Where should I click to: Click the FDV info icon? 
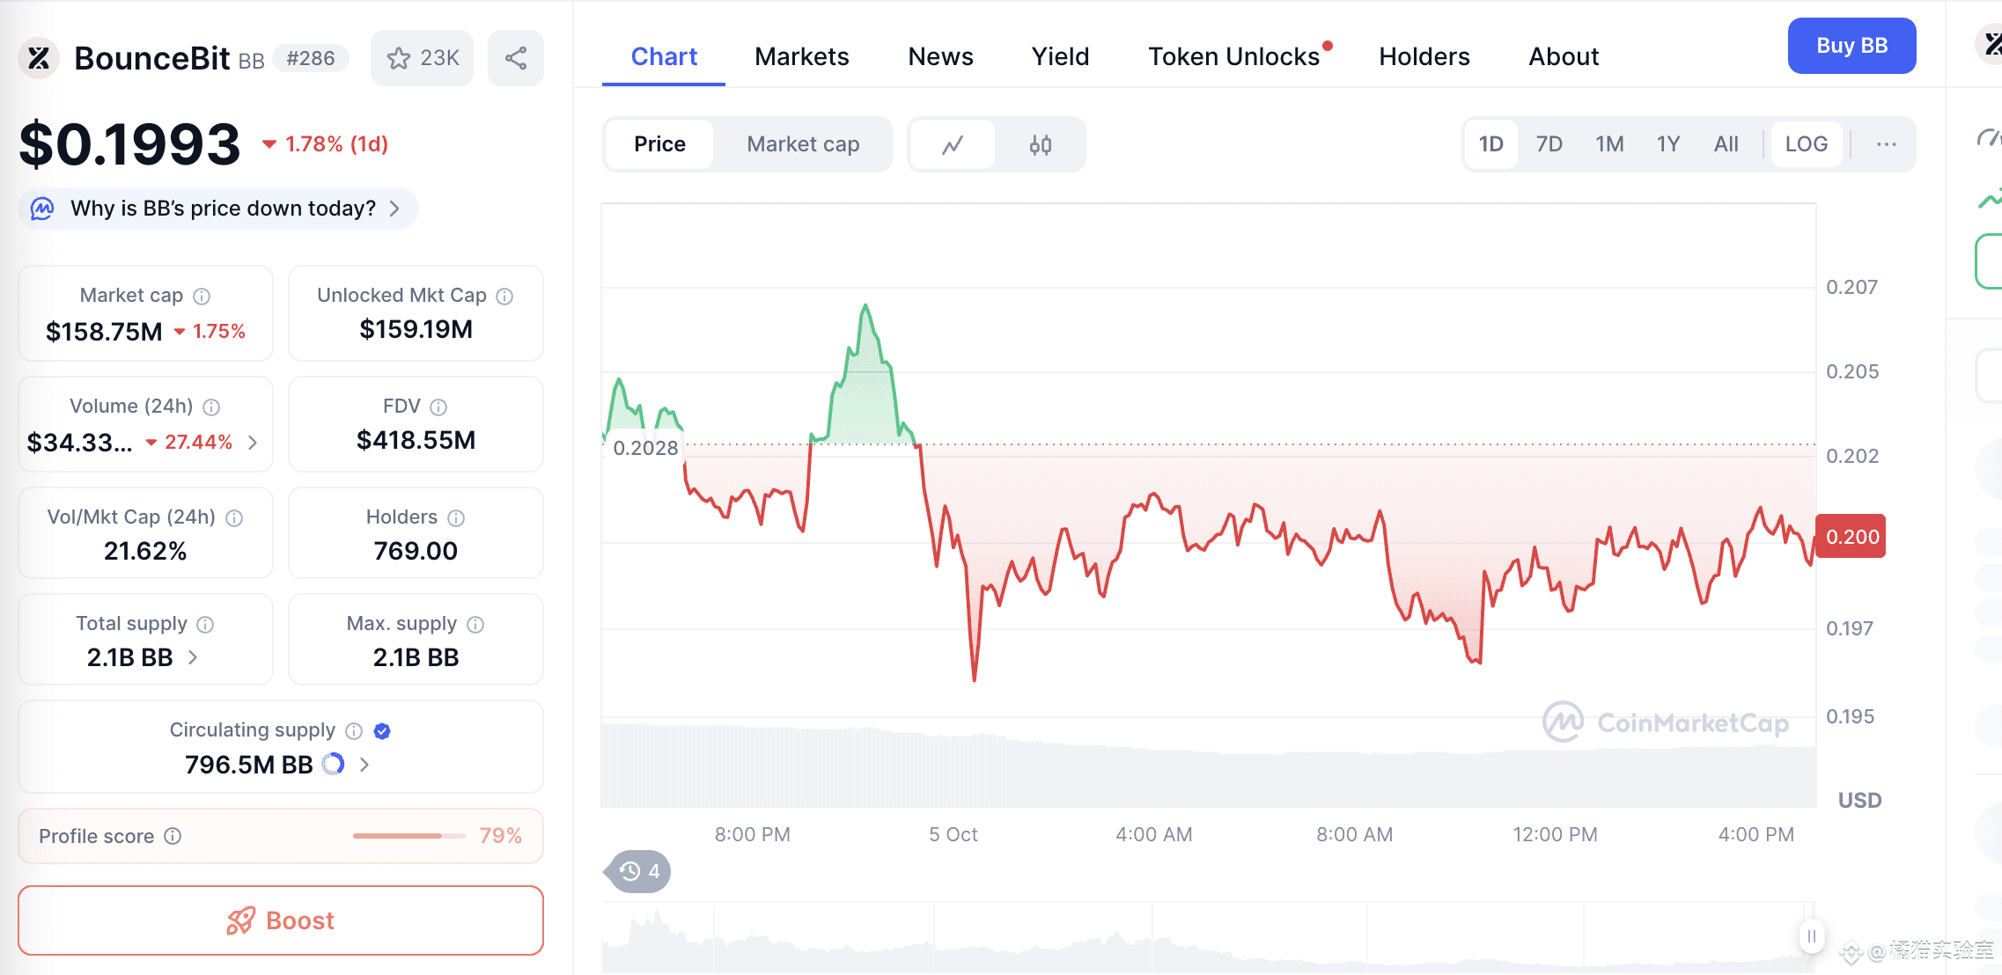tap(438, 407)
